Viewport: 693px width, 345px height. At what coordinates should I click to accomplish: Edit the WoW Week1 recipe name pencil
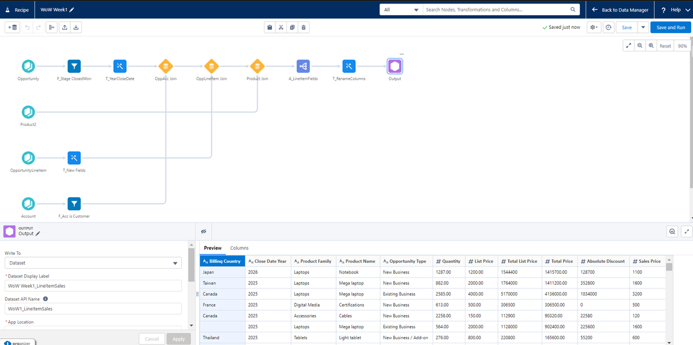(x=72, y=10)
